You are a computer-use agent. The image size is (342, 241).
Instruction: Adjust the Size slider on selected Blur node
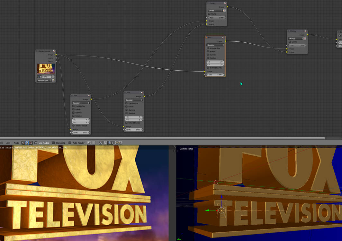tap(215, 75)
